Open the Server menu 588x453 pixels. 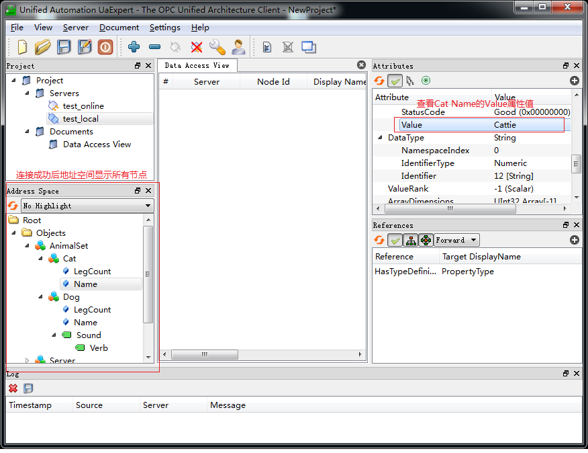pos(75,28)
